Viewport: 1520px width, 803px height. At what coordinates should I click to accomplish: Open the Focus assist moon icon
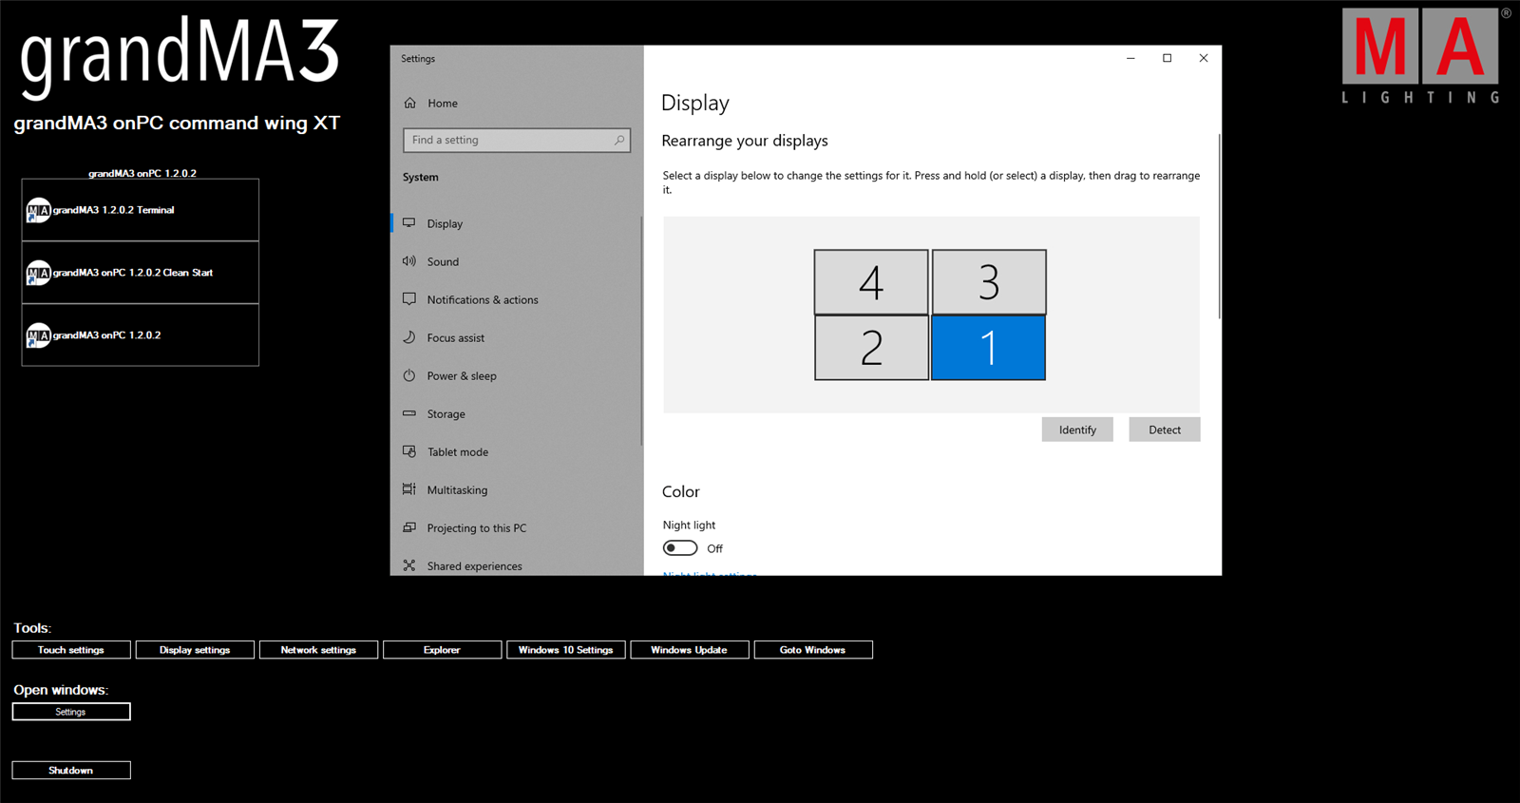pos(409,337)
